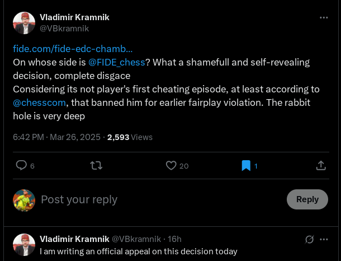Open the reply tweet's three-dot menu
Viewport: 341px width, 261px height.
[x=324, y=239]
